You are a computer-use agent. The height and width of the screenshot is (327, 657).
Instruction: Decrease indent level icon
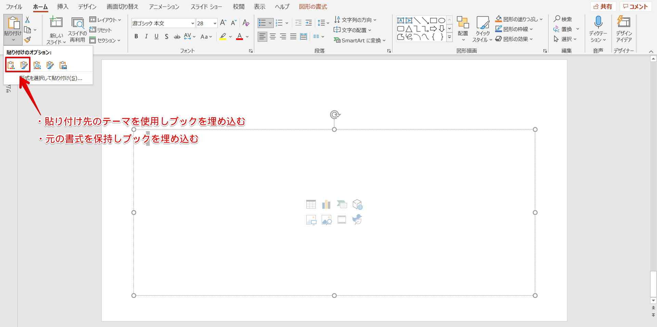298,23
